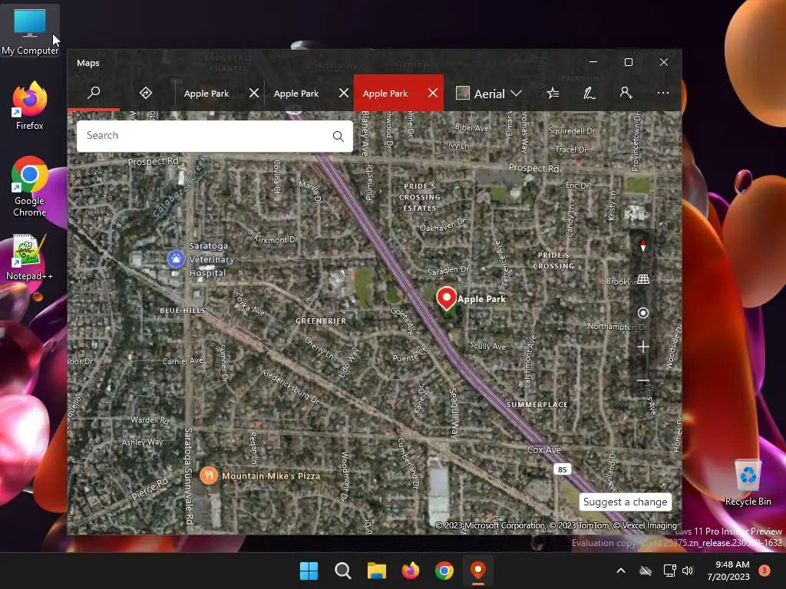
Task: Click the compass rotate-to-north control
Action: [643, 245]
